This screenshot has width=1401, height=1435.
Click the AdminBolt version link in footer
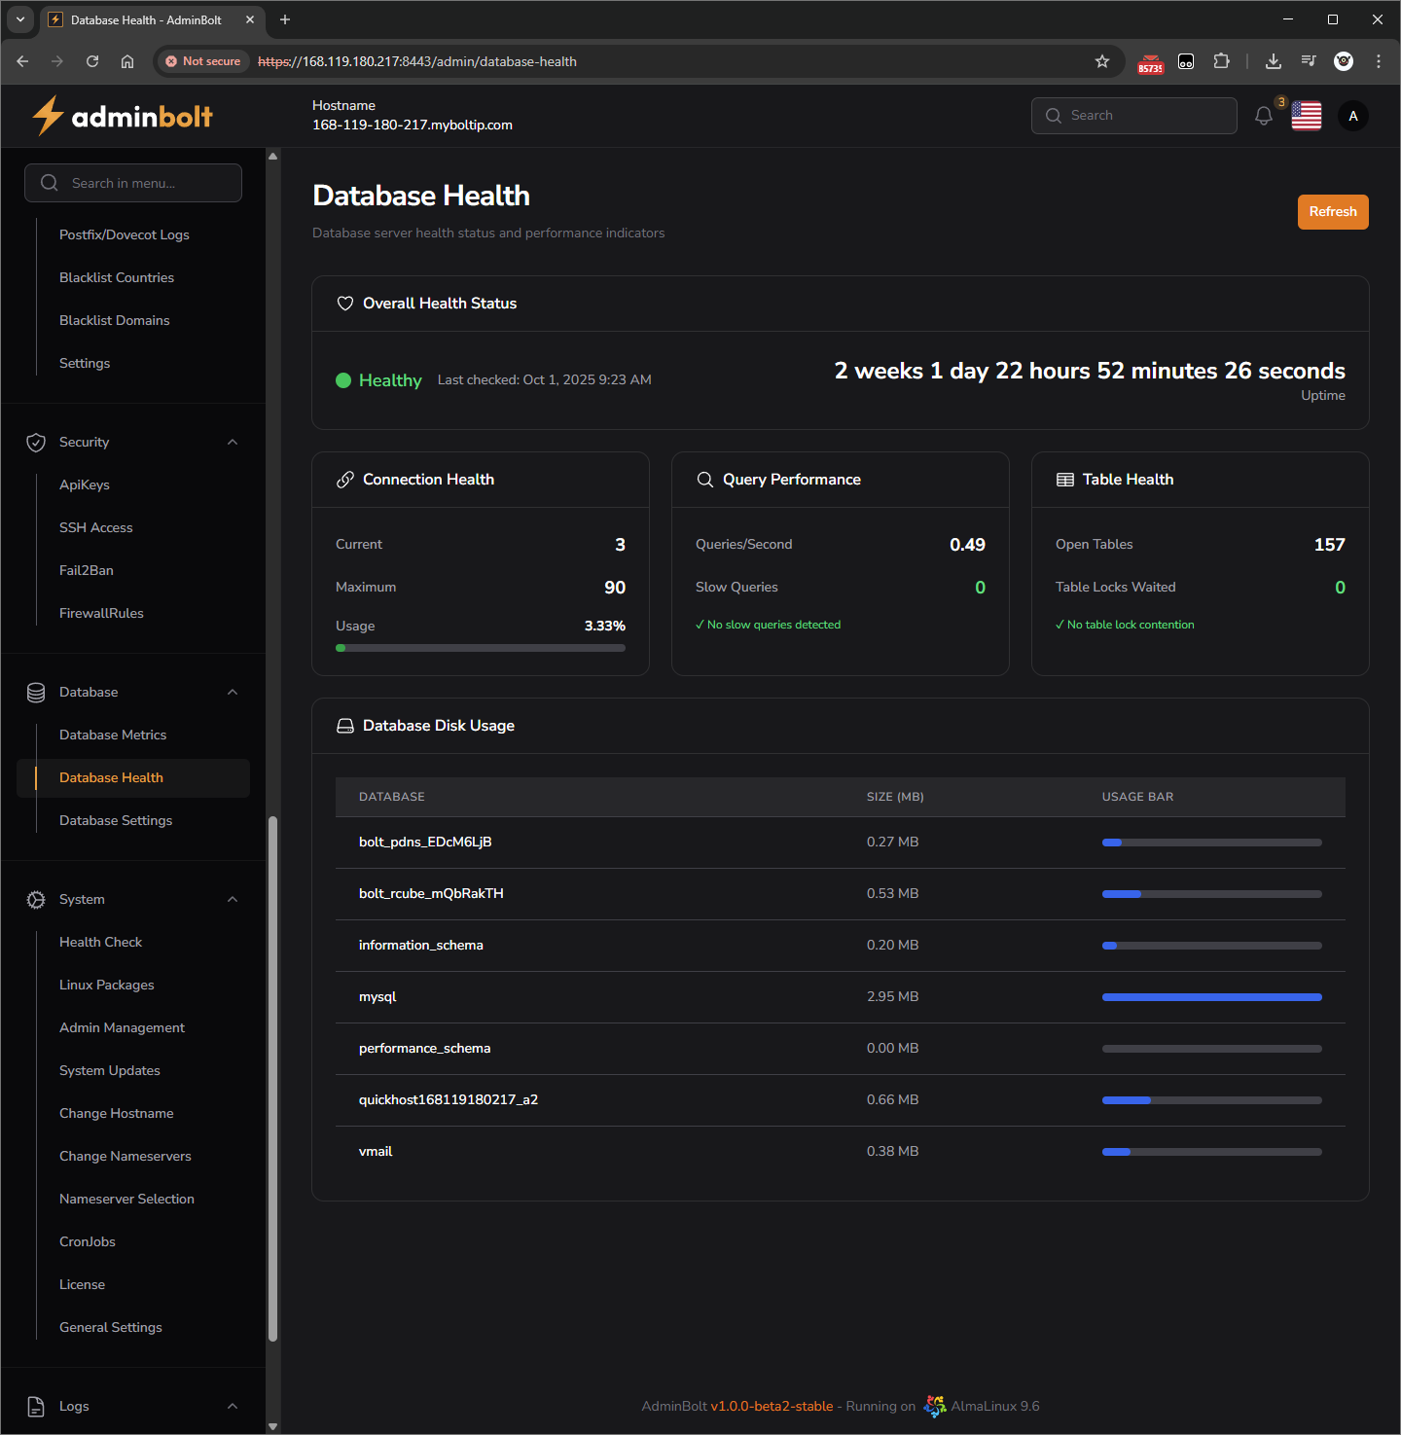coord(772,1407)
